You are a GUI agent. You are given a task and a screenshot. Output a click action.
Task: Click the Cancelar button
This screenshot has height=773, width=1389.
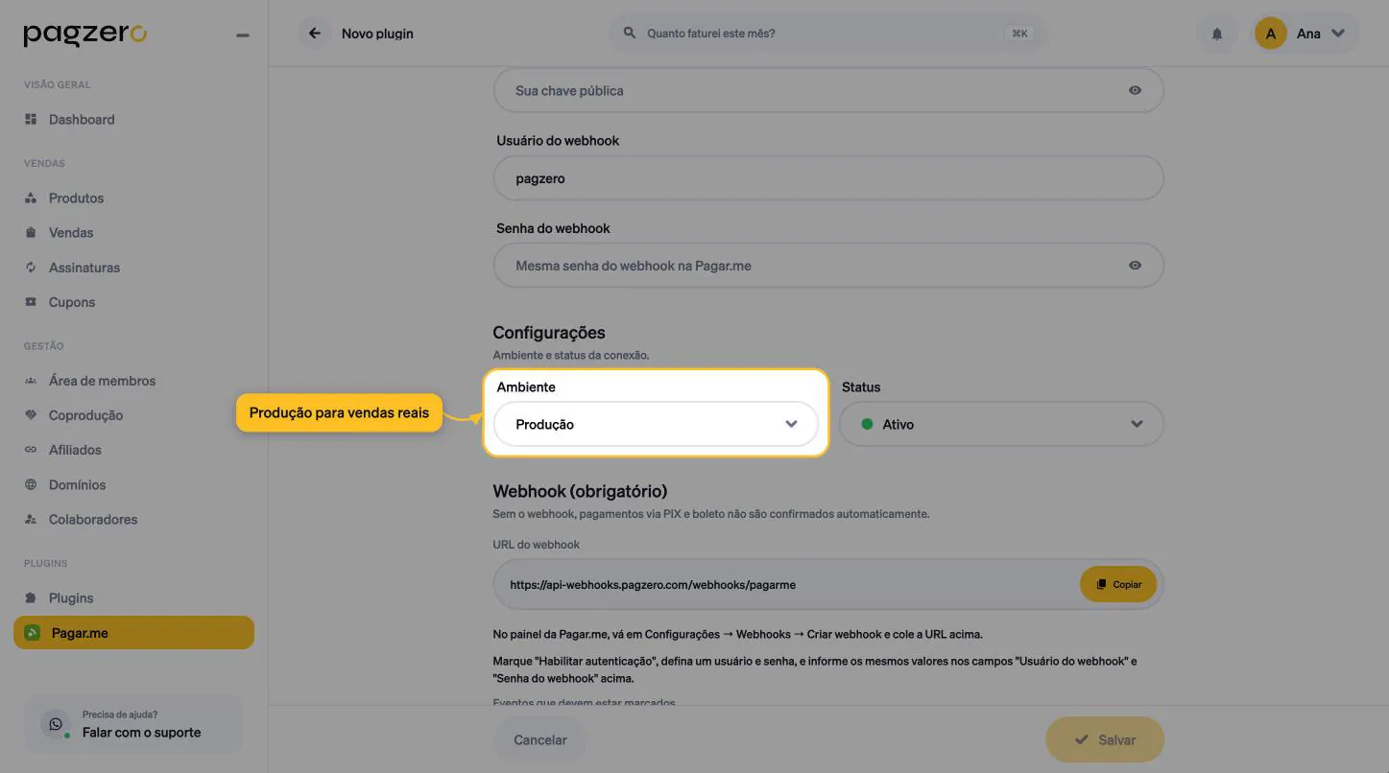pyautogui.click(x=540, y=740)
